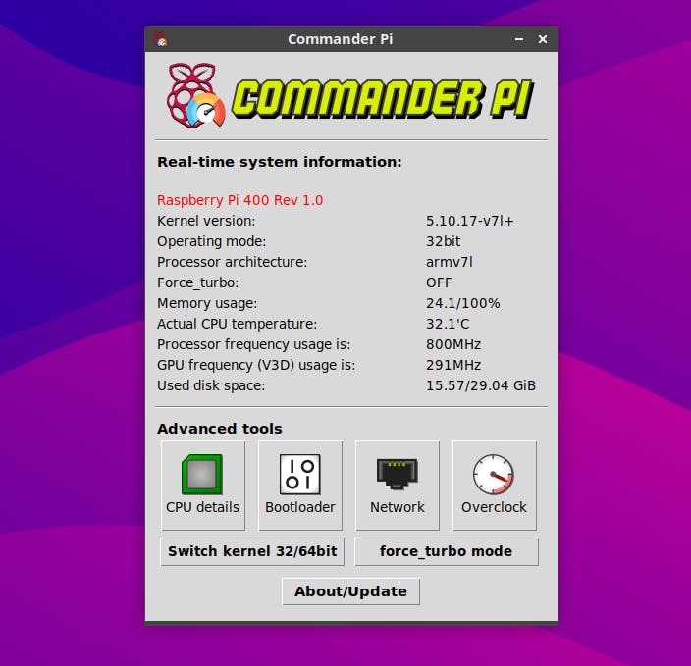Click the 'Used disk space:' label
This screenshot has height=666, width=691.
pyautogui.click(x=211, y=385)
